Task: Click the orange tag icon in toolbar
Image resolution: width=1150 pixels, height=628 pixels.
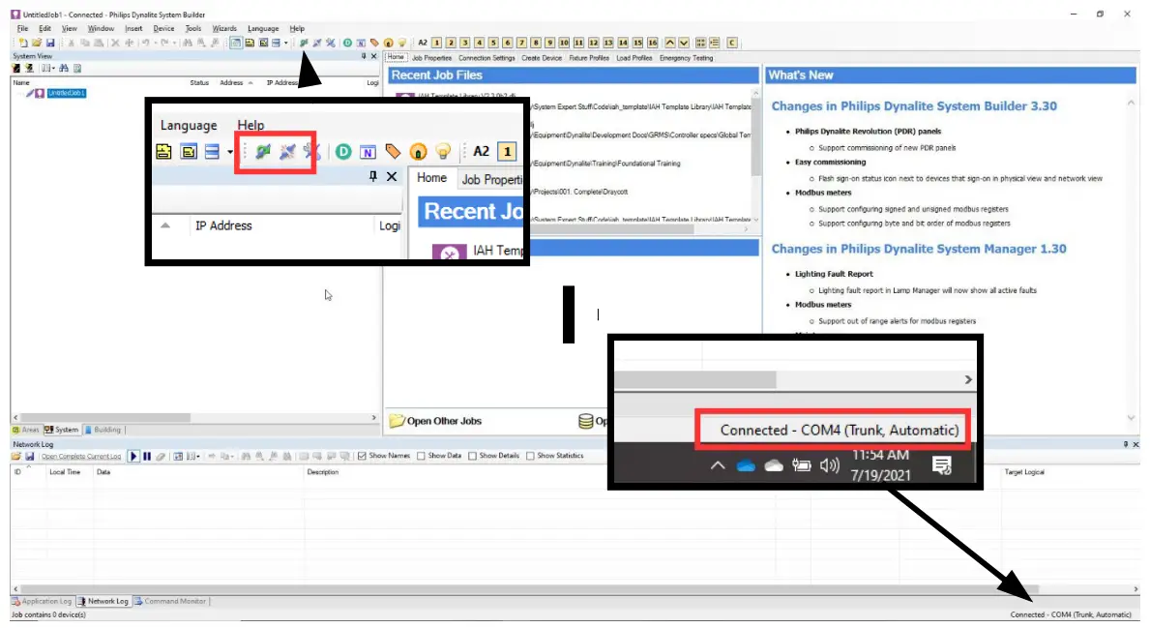Action: tap(374, 44)
